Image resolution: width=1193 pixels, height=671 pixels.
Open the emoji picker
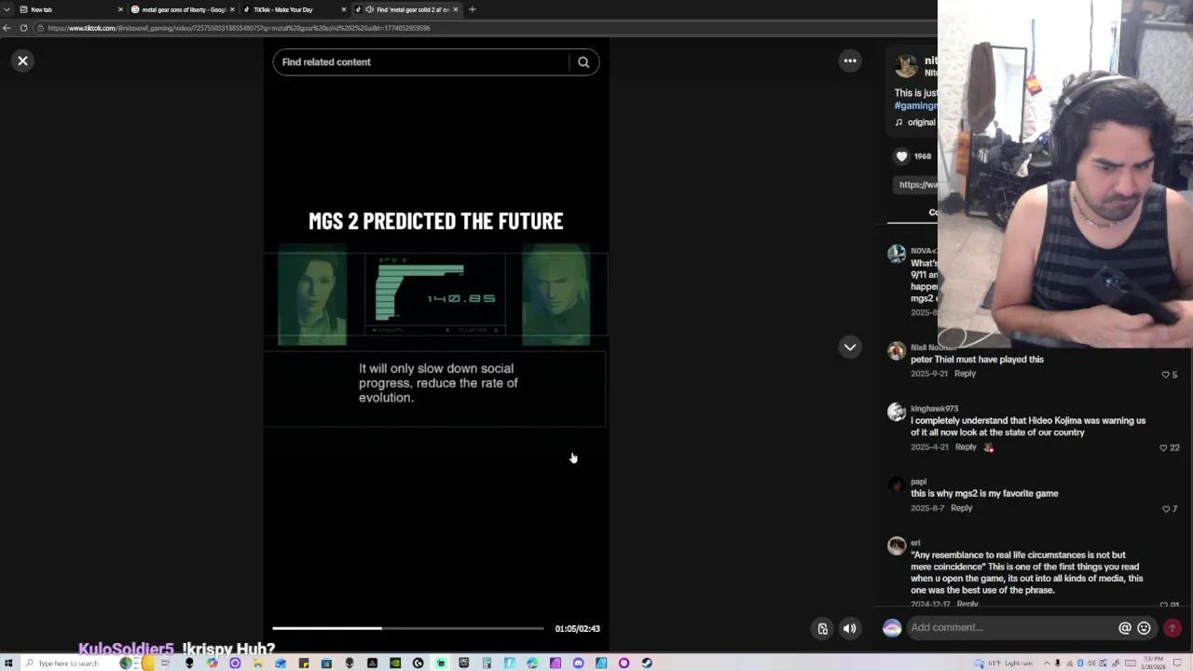1145,628
